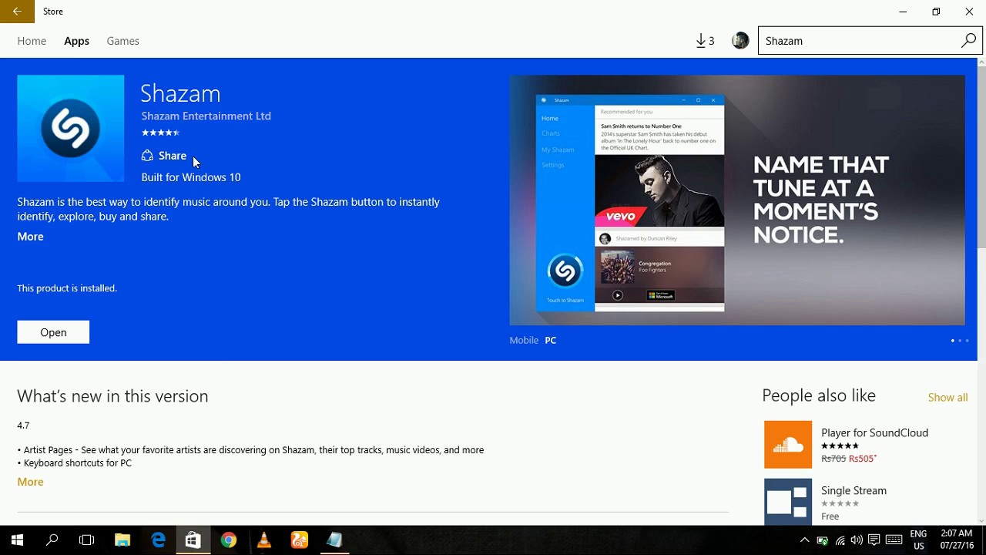Click the Store icon in taskbar
986x555 pixels.
tap(193, 540)
